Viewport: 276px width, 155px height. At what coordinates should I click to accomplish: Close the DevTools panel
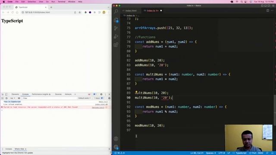(x=109, y=94)
